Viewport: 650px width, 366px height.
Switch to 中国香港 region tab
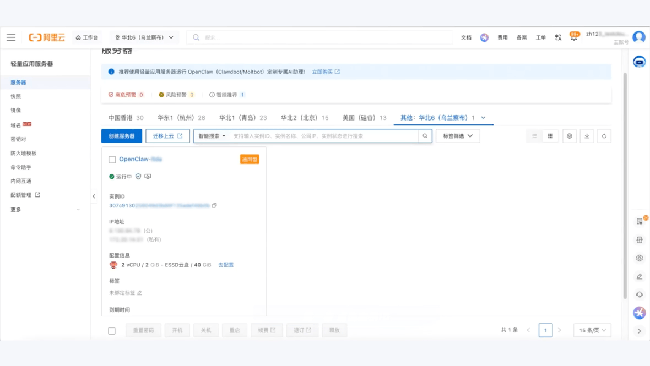click(126, 118)
